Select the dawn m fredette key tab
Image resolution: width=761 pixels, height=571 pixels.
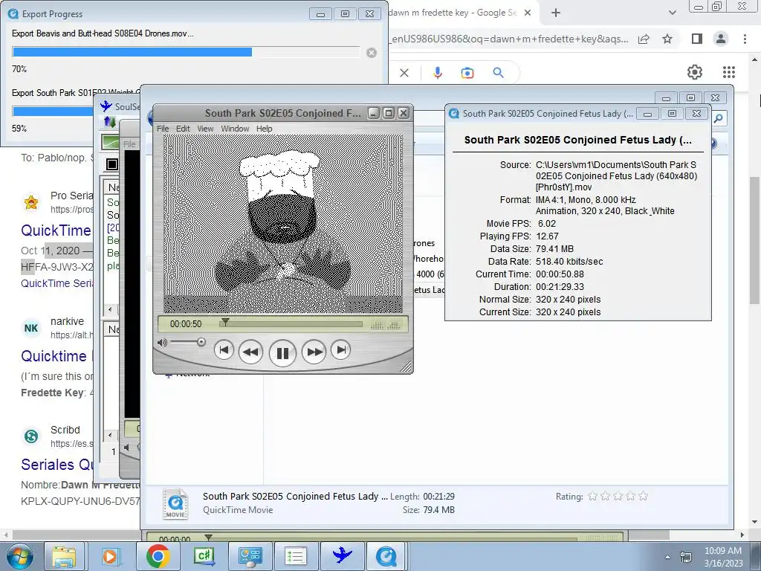(x=453, y=13)
